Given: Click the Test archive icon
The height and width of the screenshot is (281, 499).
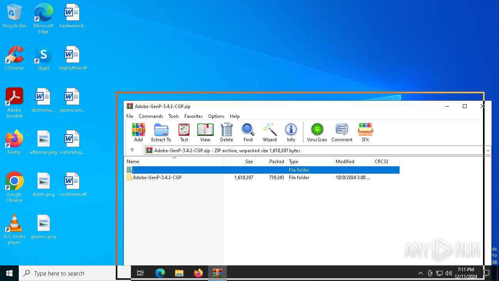Looking at the screenshot, I should point(184,132).
